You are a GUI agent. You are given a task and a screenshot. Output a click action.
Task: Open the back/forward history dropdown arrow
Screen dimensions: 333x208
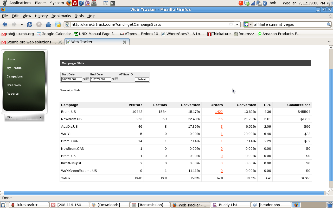pos(22,24)
